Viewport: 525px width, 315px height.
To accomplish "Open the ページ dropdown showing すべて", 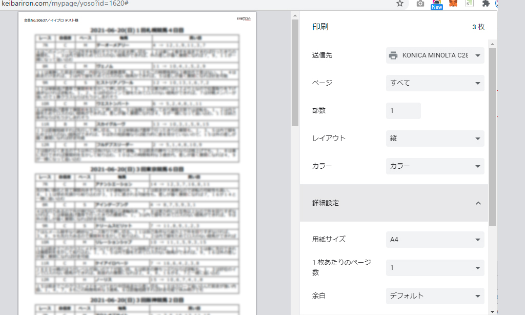I will (435, 83).
